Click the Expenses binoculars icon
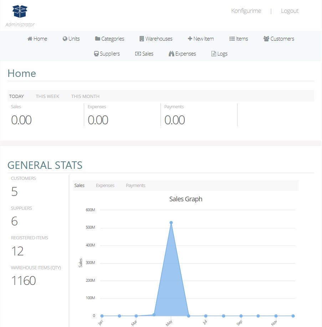 (171, 54)
